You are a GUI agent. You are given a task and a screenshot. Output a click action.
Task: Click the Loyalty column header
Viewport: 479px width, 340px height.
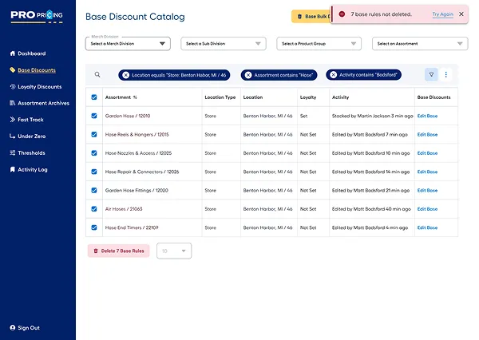(x=308, y=97)
